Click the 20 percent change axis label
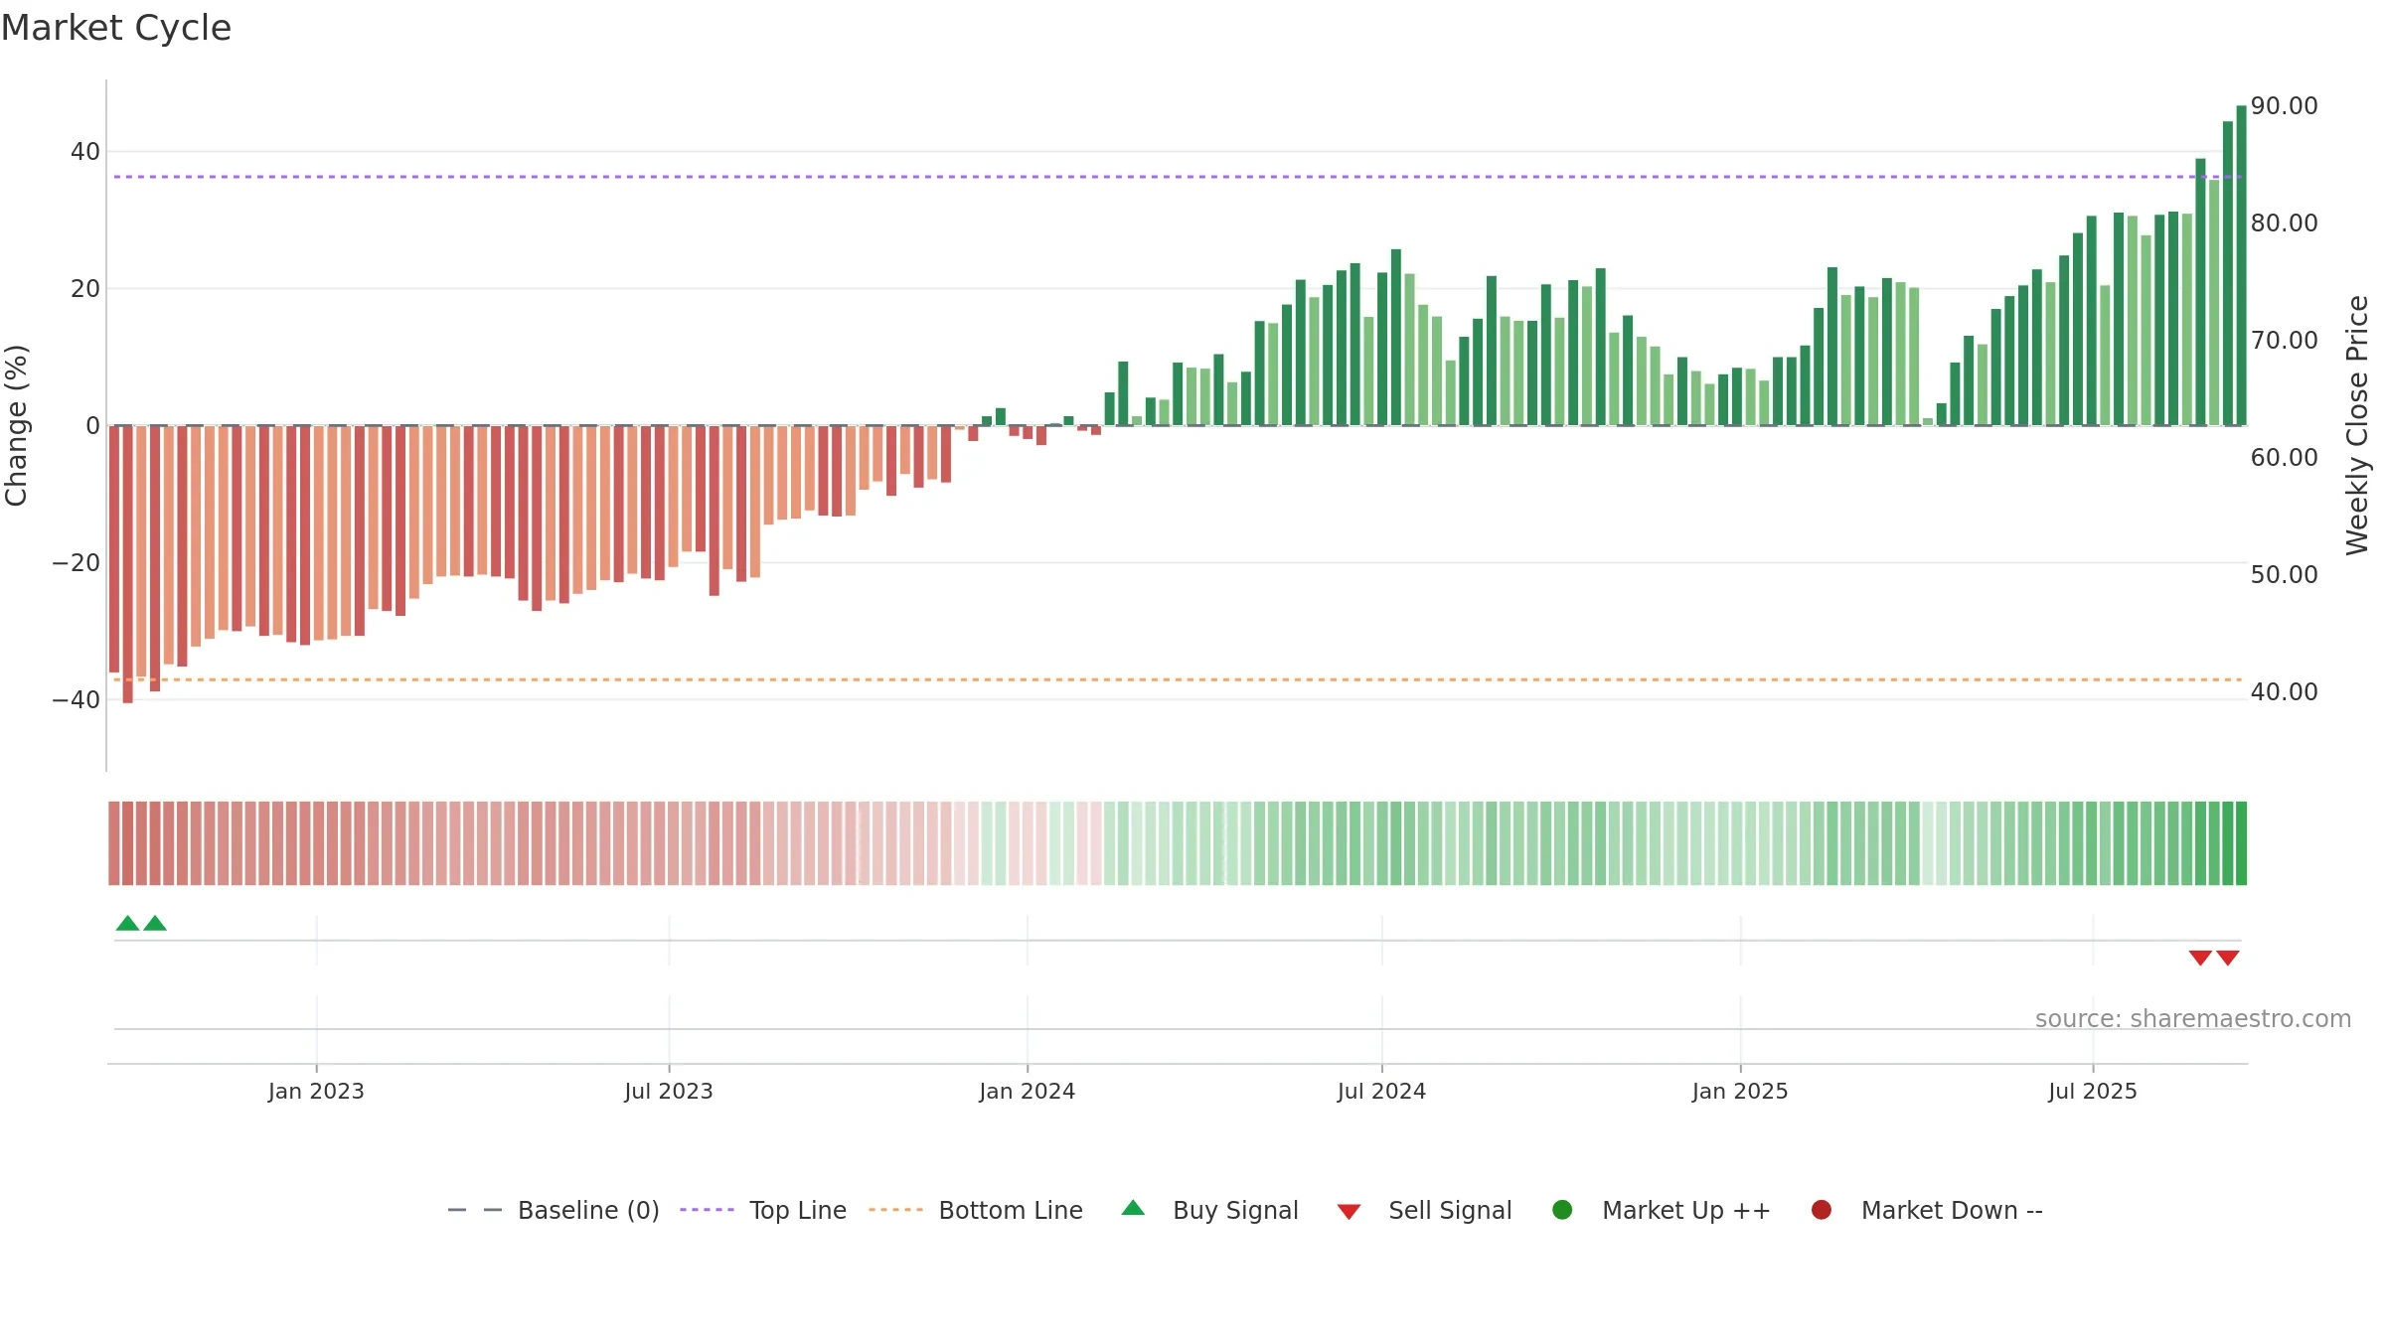2385x1341 pixels. (85, 288)
